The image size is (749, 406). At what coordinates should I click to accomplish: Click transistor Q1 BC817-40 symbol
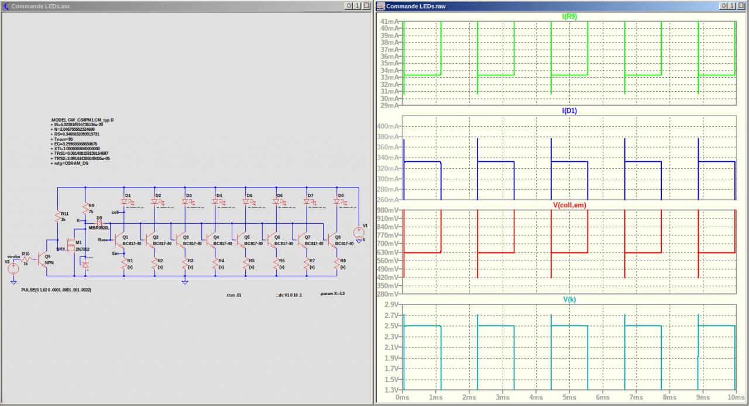[x=121, y=239]
